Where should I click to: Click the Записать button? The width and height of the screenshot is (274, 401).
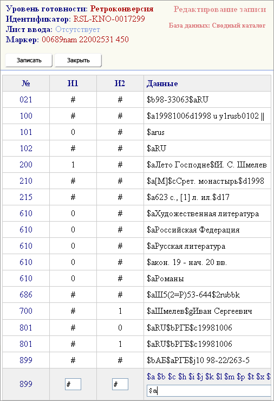click(29, 60)
